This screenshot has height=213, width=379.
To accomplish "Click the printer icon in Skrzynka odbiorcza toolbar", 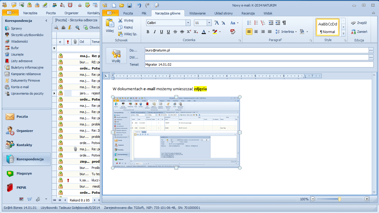I will [x=63, y=28].
